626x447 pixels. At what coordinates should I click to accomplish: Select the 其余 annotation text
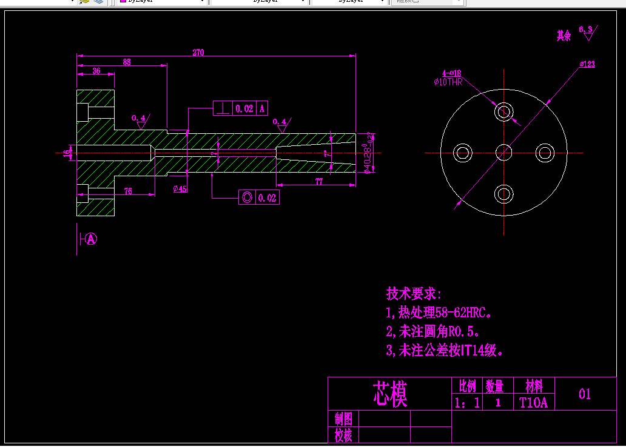[x=564, y=36]
